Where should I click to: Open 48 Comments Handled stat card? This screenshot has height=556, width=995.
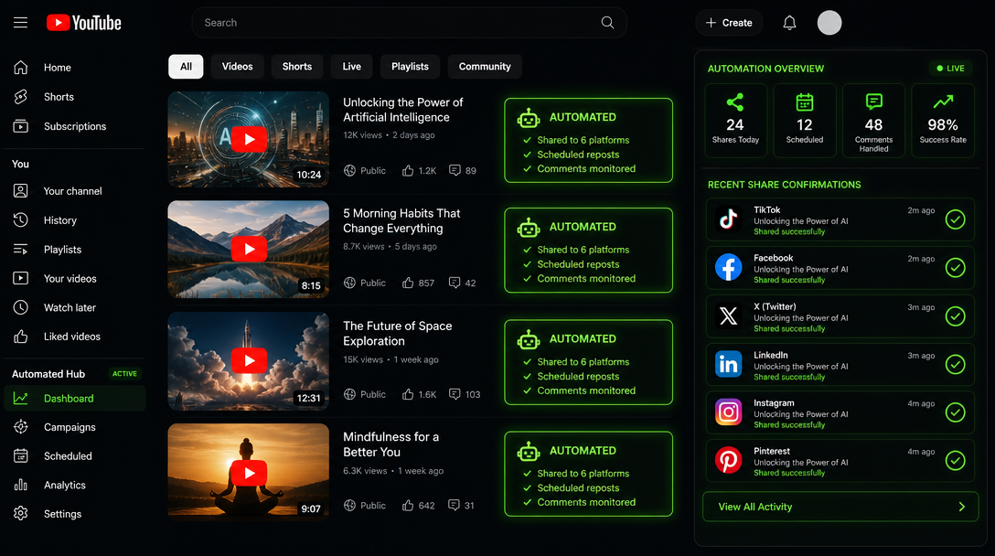point(873,120)
